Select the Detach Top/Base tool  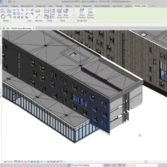(x=91, y=13)
